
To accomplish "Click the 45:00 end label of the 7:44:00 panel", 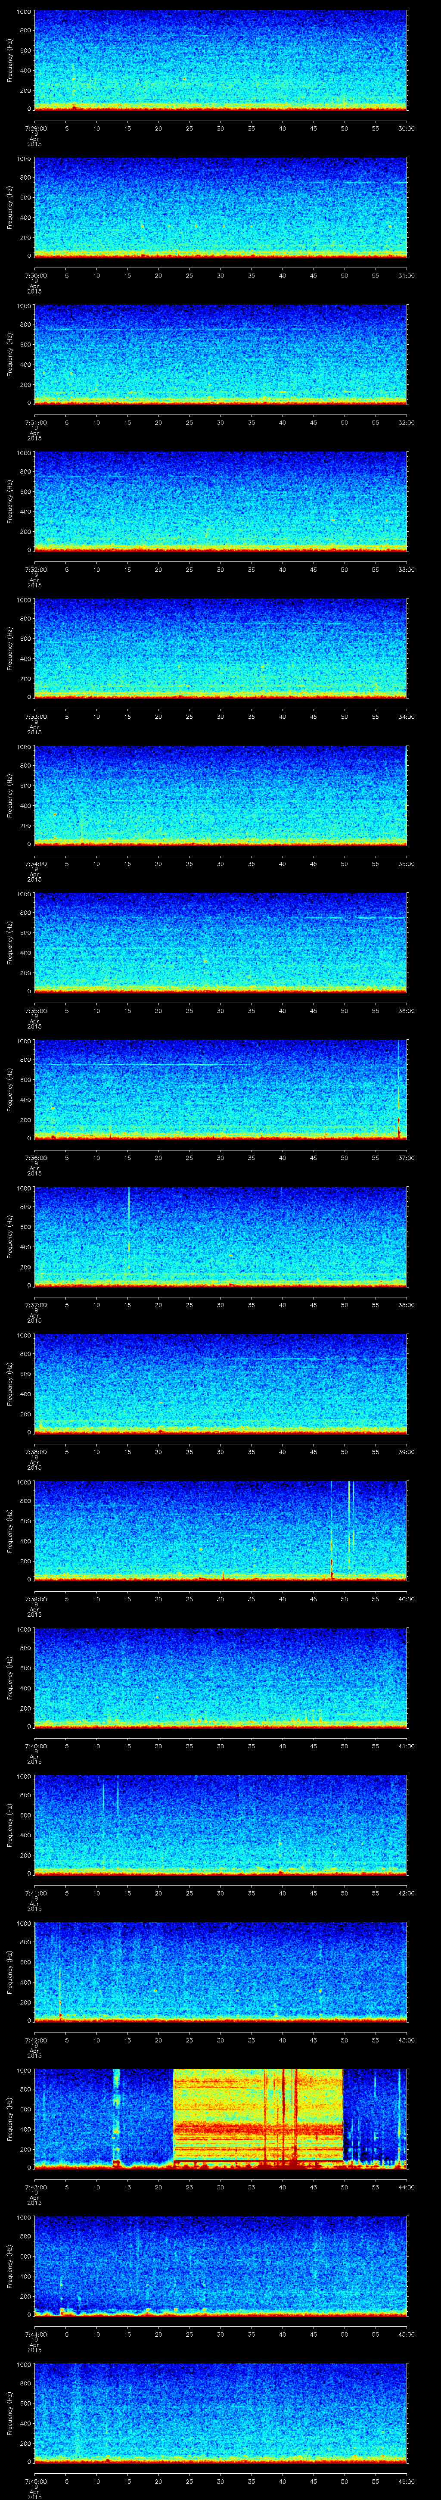I will tap(406, 2333).
